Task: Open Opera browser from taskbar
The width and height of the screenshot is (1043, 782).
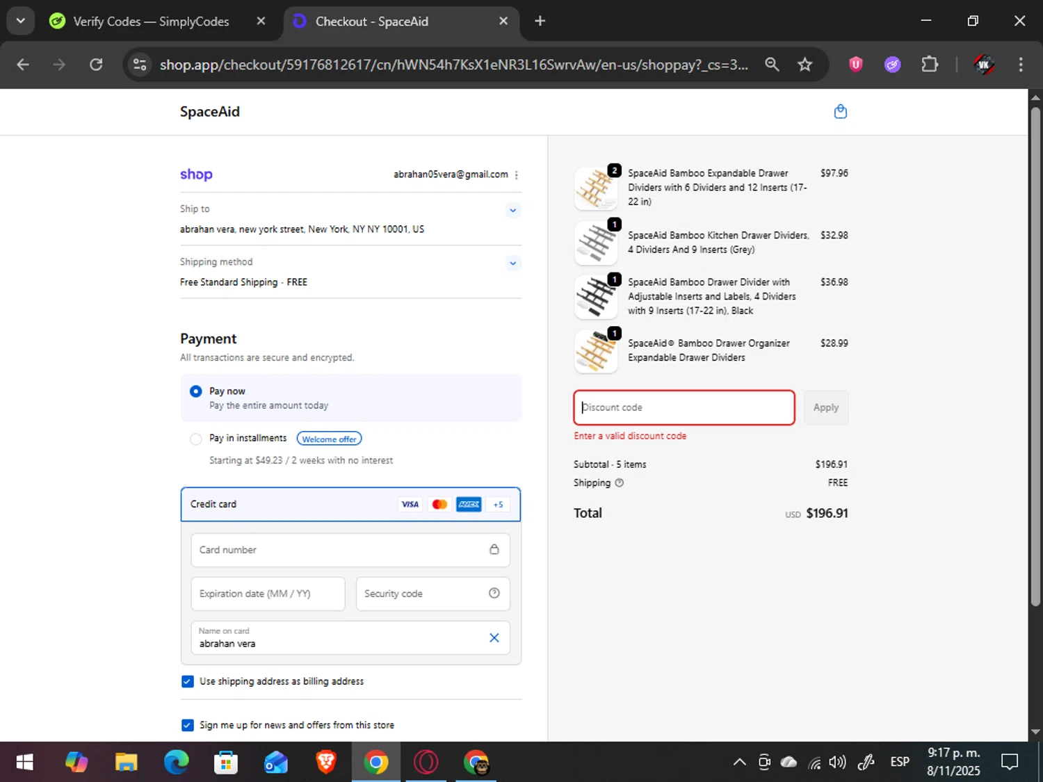Action: [x=426, y=763]
